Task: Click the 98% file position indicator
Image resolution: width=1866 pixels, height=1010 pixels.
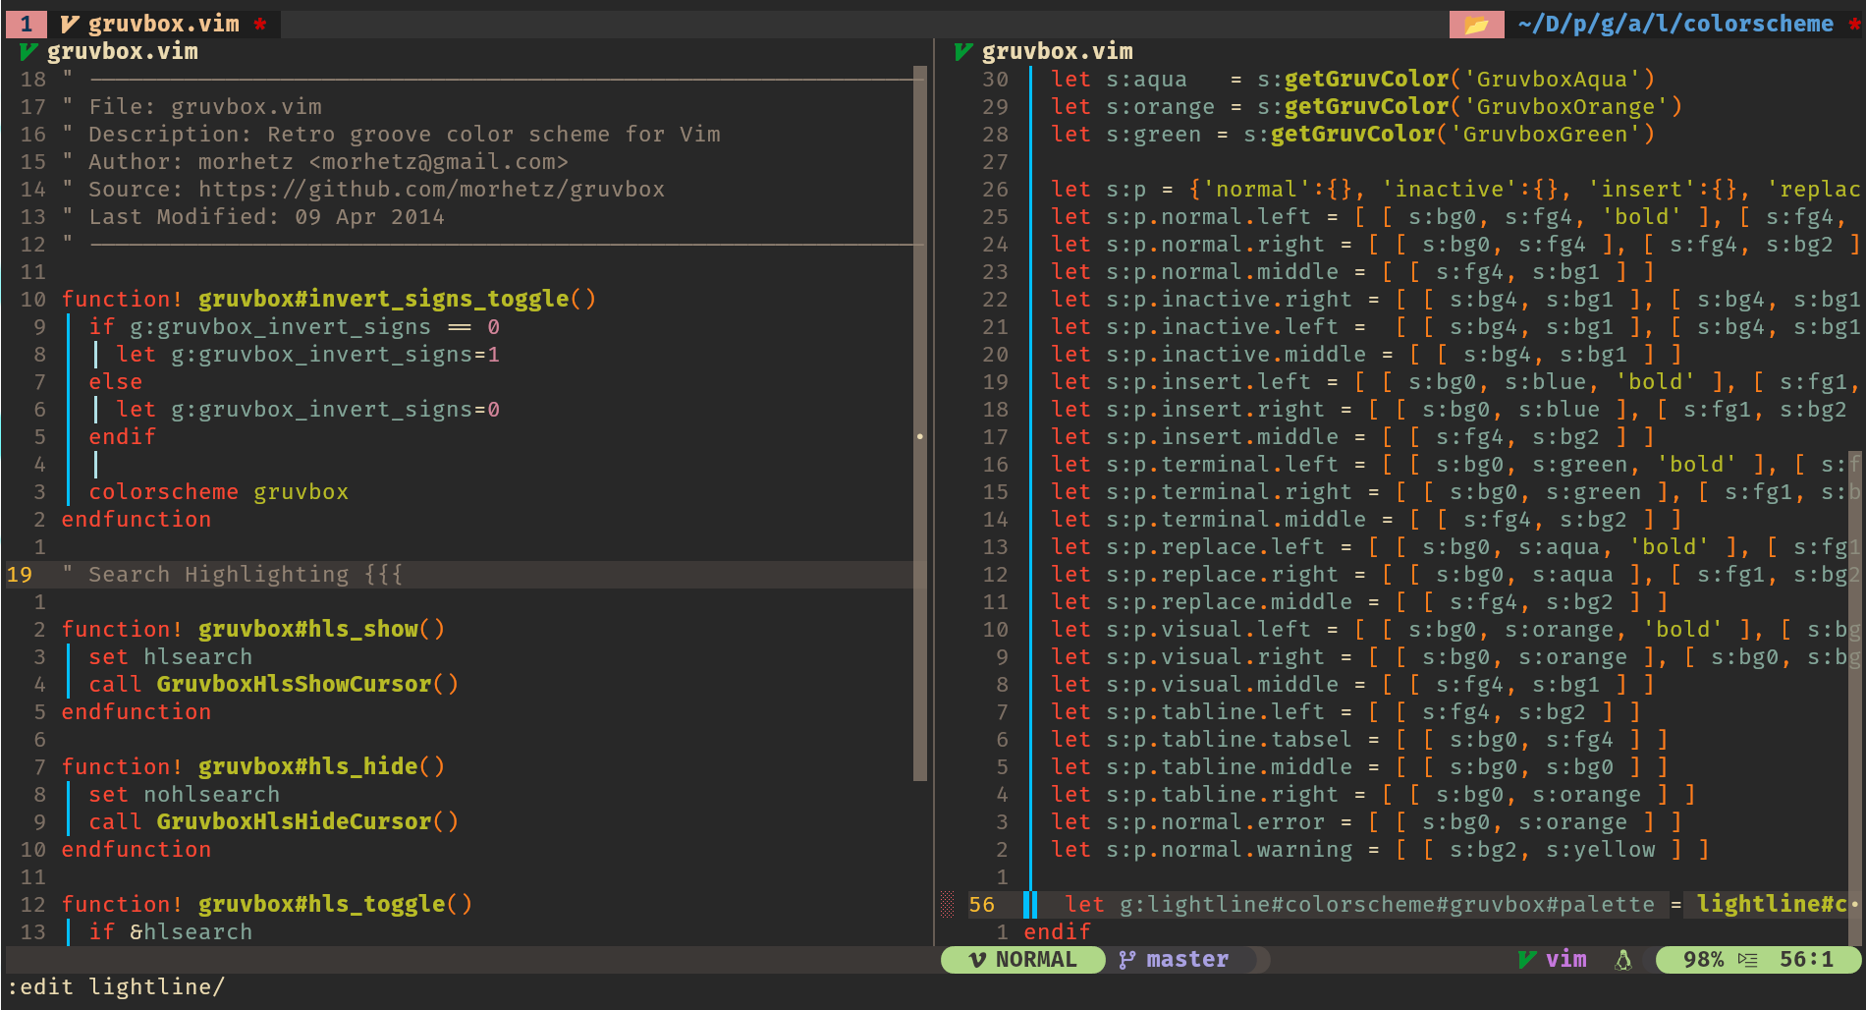Action: (1704, 960)
